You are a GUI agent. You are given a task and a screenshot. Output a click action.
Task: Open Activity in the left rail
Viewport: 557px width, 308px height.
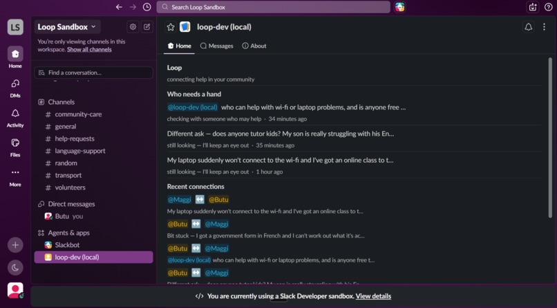pos(15,118)
